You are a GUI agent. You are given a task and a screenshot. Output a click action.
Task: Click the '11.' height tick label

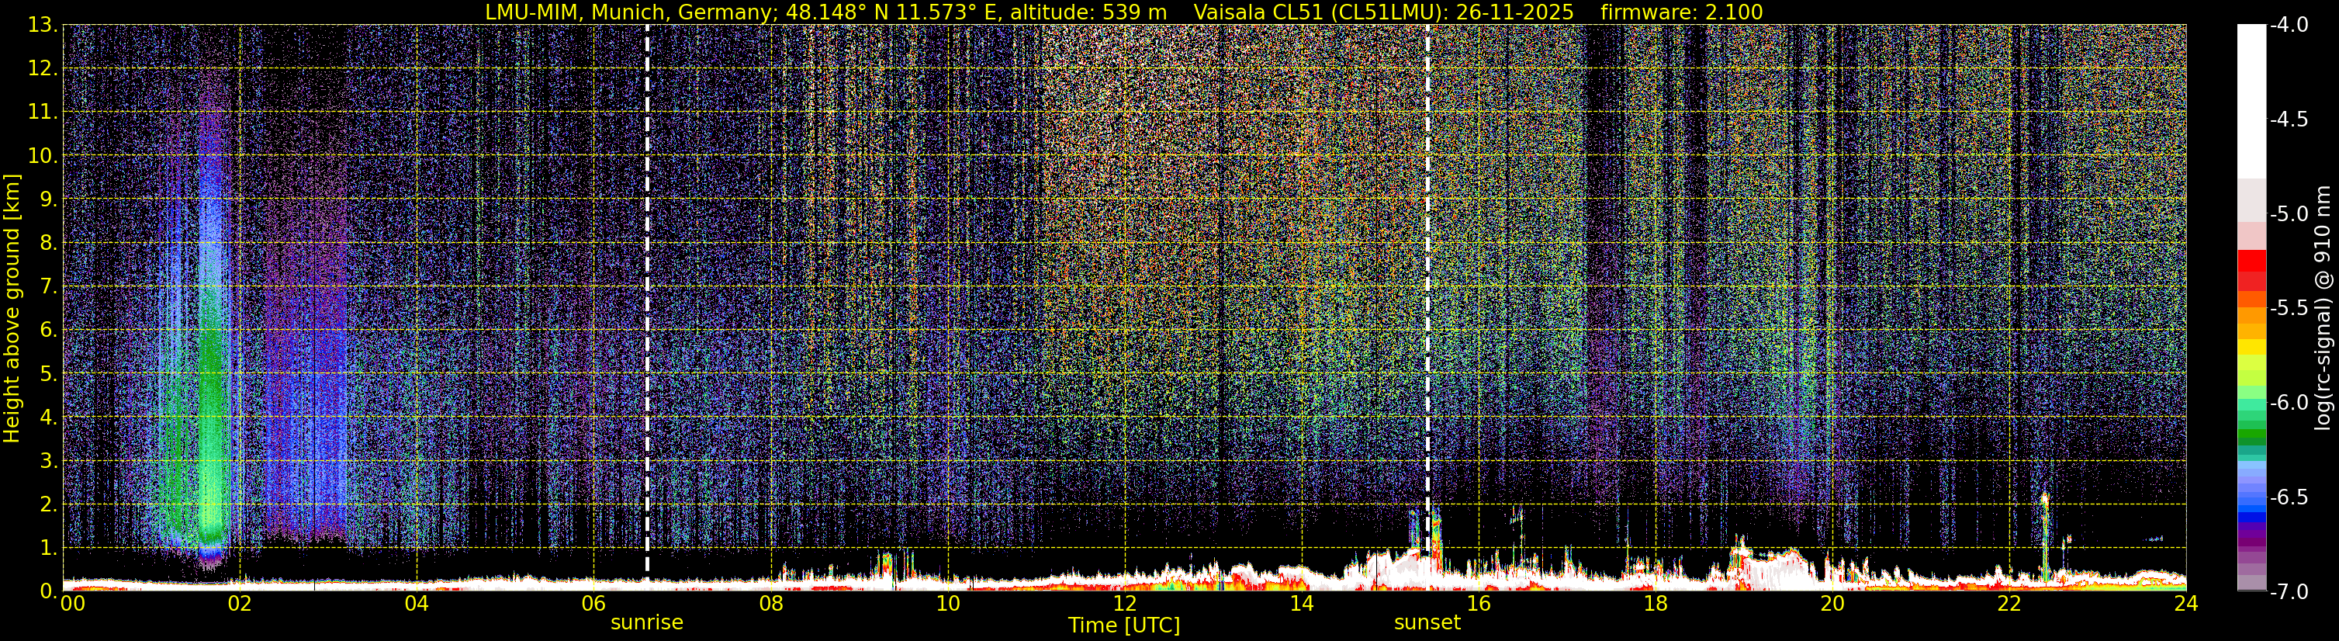click(x=43, y=113)
